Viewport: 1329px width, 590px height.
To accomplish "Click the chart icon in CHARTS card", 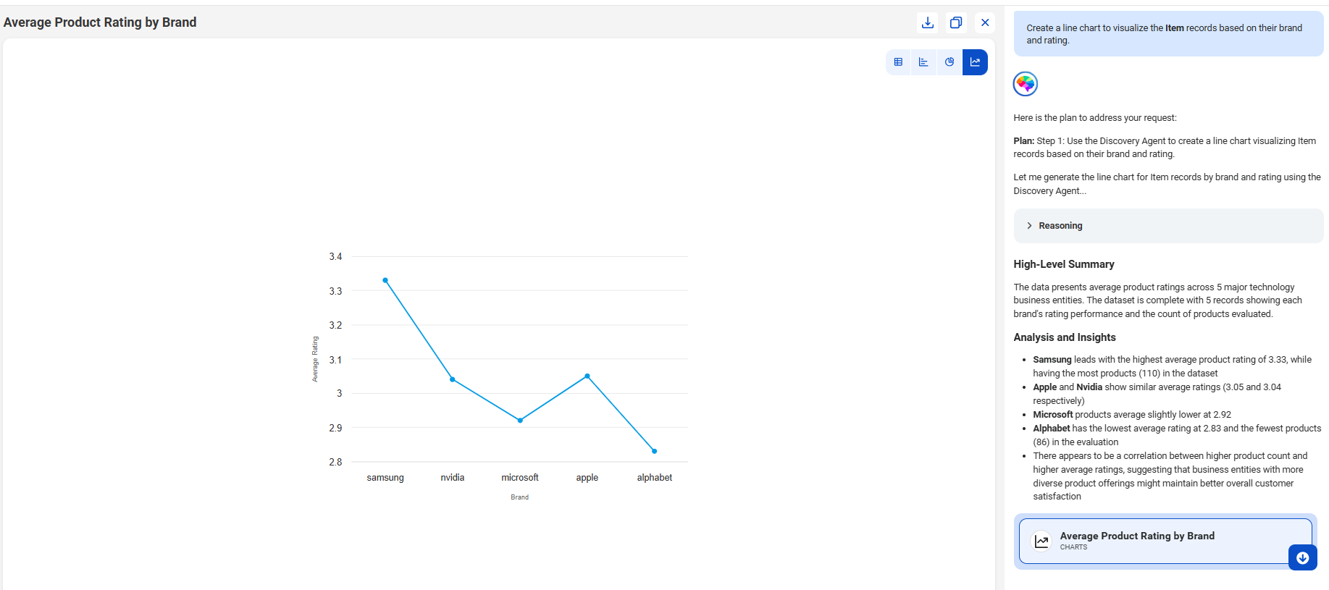I will [1041, 541].
